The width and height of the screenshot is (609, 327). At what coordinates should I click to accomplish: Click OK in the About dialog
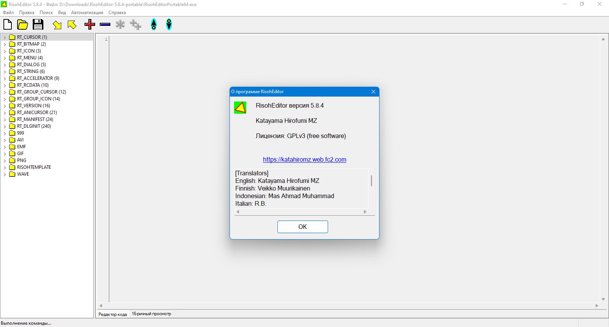pyautogui.click(x=303, y=227)
